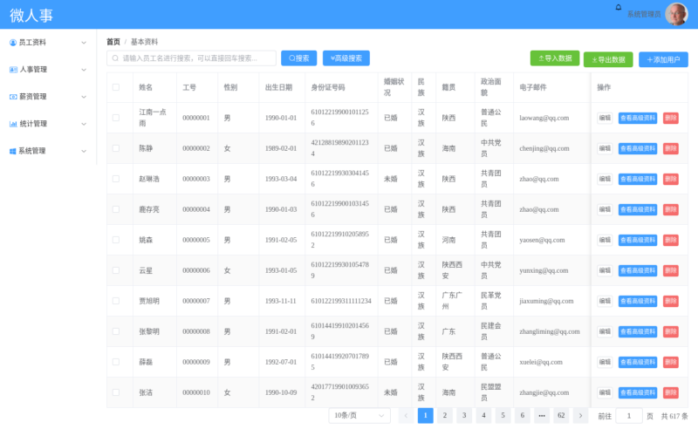Click the blue 搜索 button
The image size is (698, 436).
pyautogui.click(x=298, y=58)
